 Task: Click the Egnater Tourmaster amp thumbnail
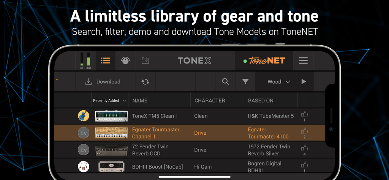[111, 133]
